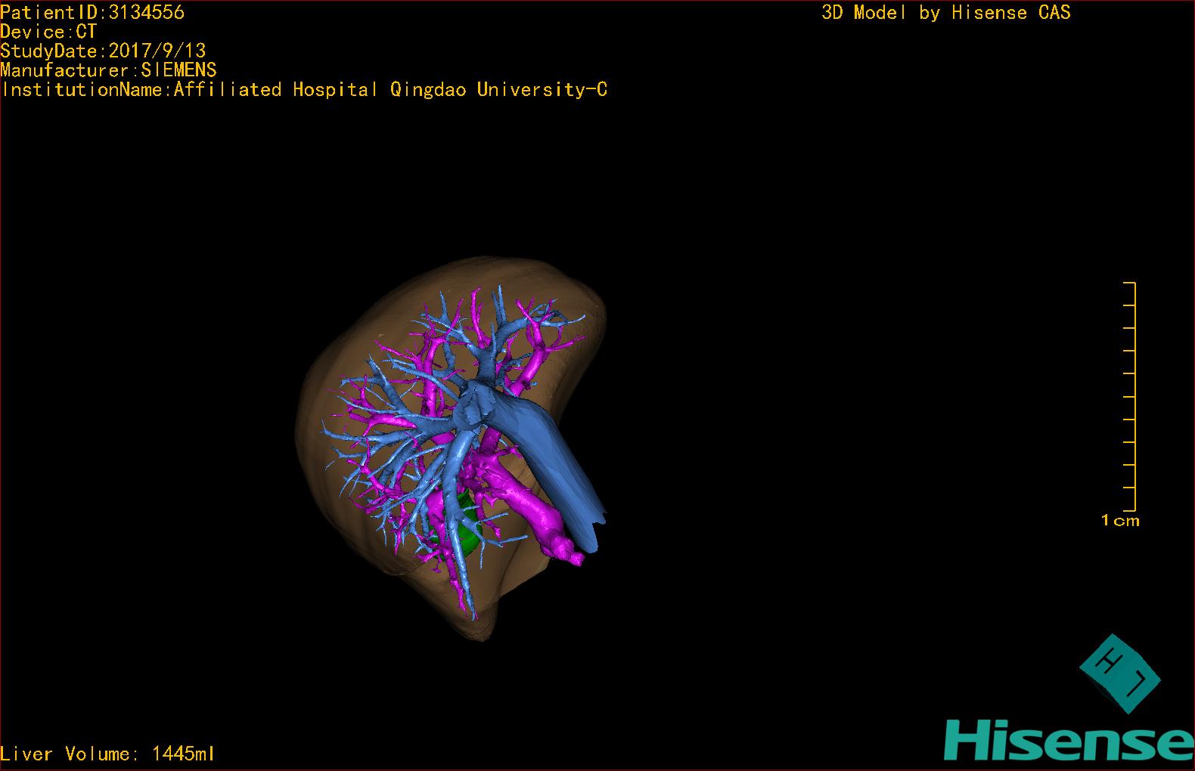Screen dimensions: 1195x771
Task: Click the PatientID:3134556 text
Action: [92, 12]
